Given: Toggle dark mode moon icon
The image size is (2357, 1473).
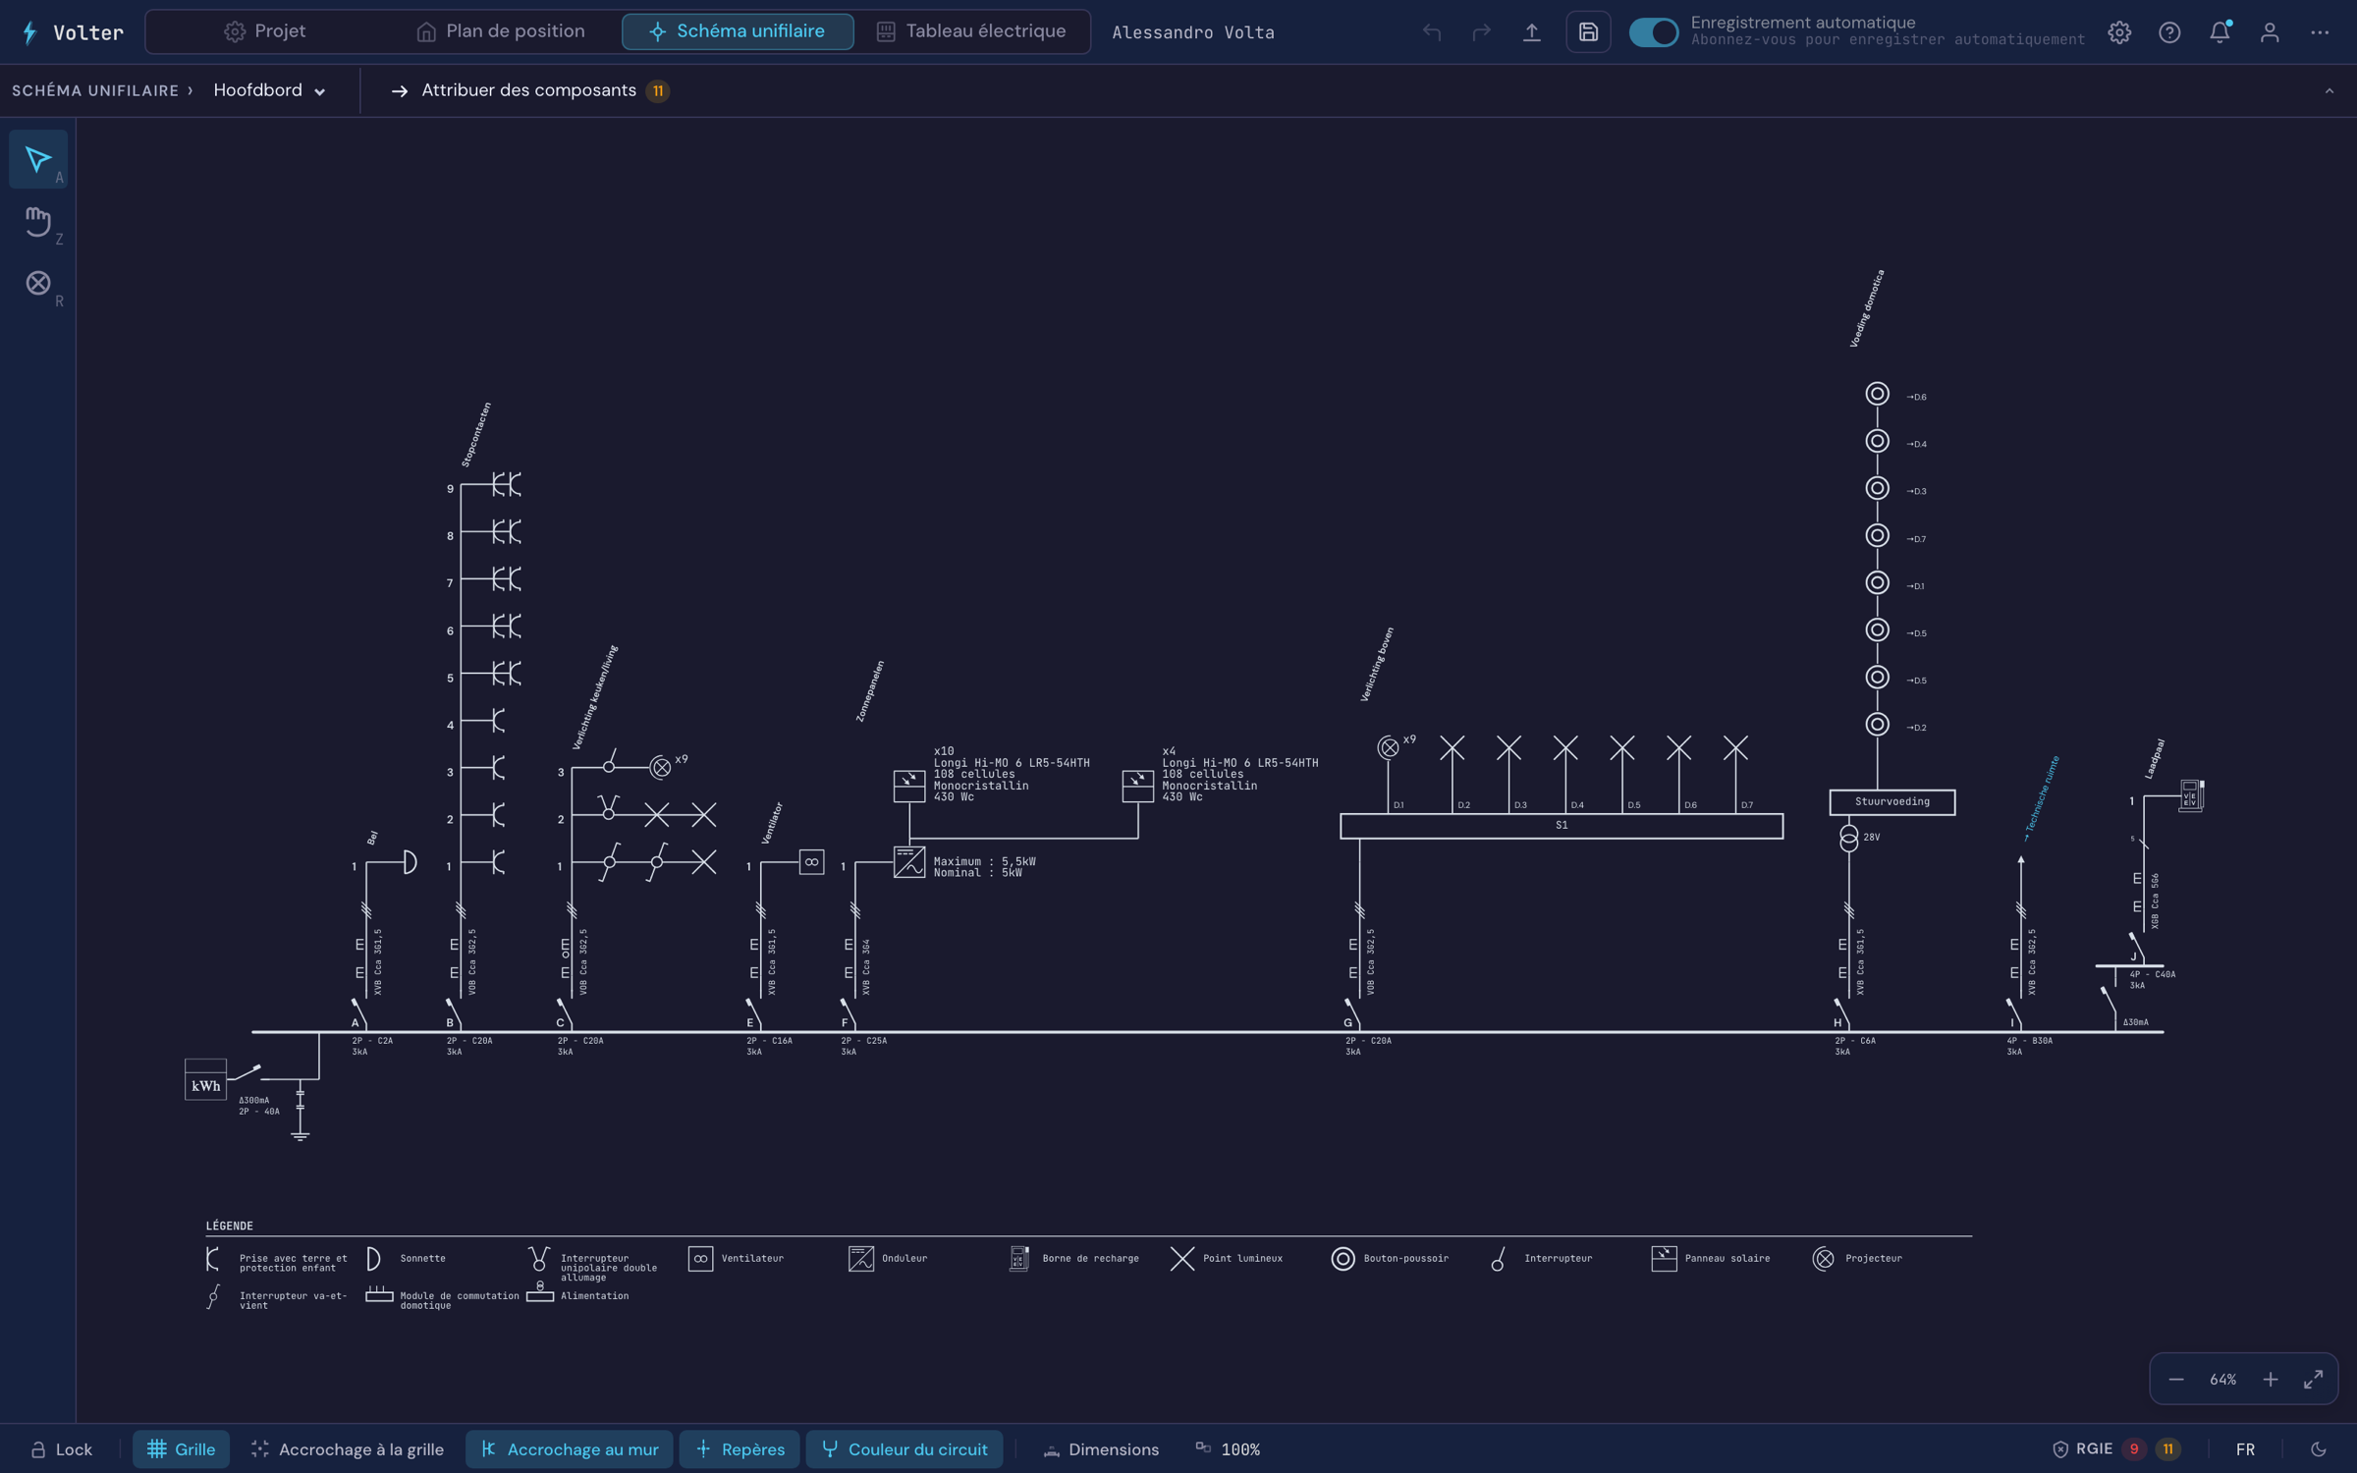Looking at the screenshot, I should point(2319,1449).
